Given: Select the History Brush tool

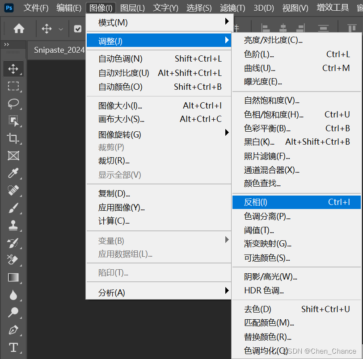Looking at the screenshot, I should coord(13,242).
